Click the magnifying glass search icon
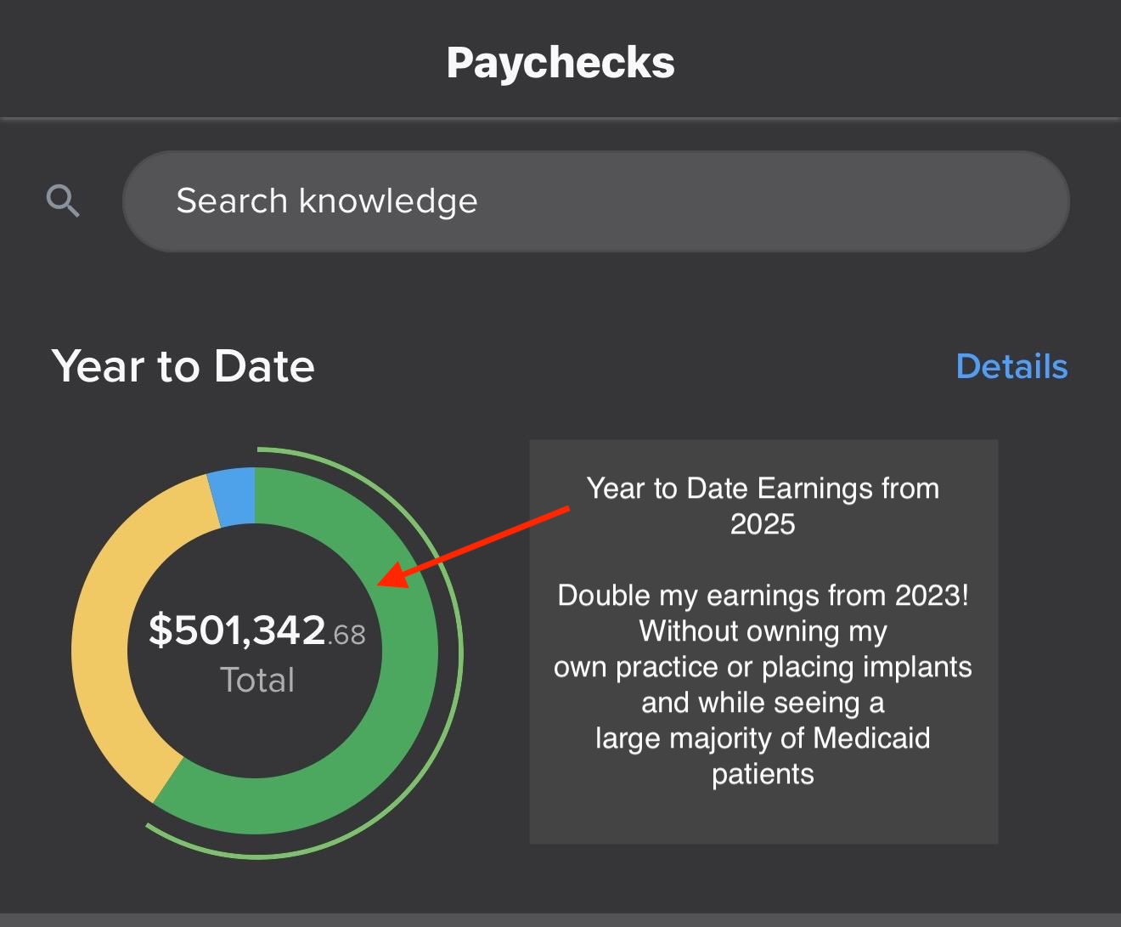1121x927 pixels. 63,201
